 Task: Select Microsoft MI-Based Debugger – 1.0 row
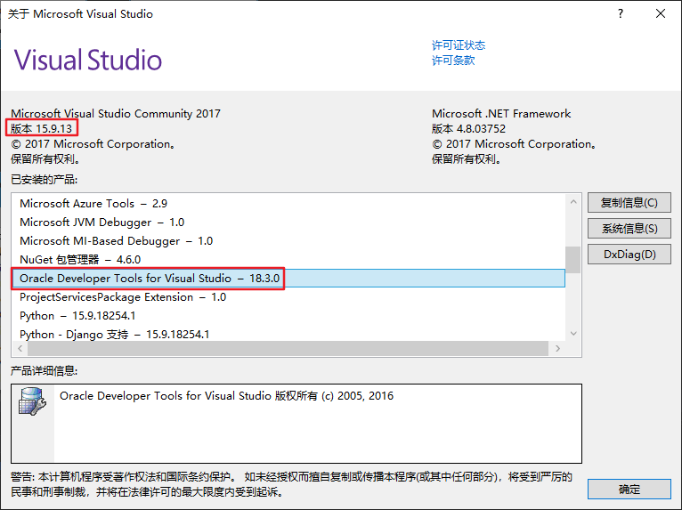pos(288,241)
